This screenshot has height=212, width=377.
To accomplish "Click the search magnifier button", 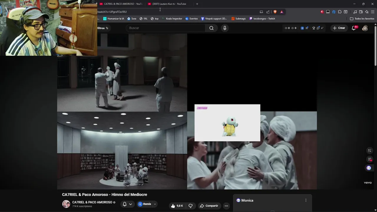I will 211,28.
